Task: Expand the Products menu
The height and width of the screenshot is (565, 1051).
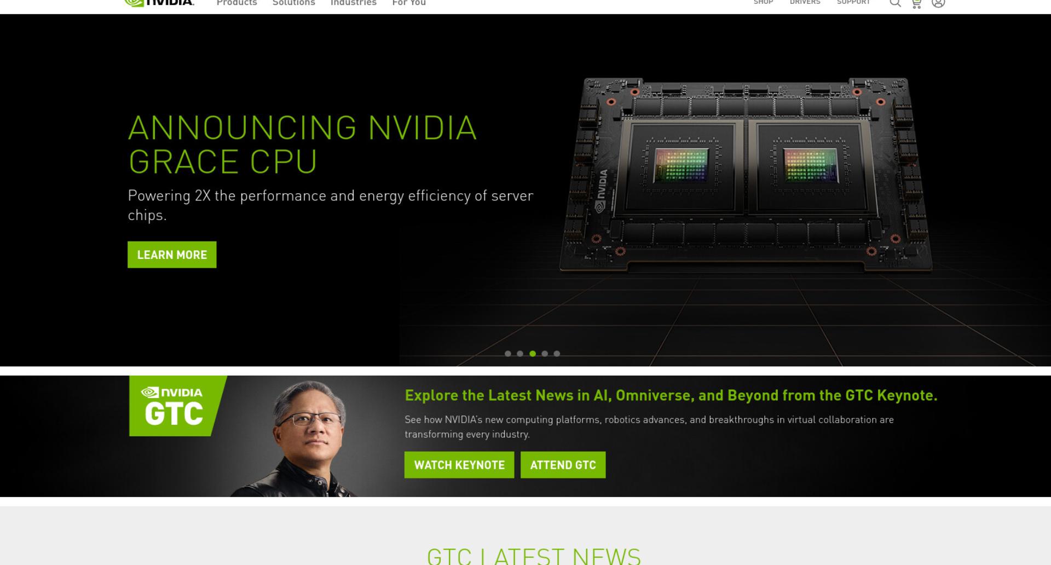Action: click(236, 3)
